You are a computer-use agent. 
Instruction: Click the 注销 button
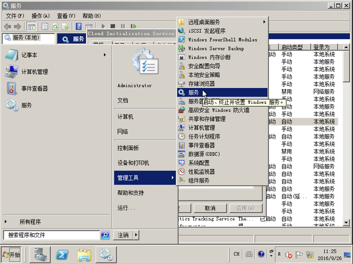coord(123,235)
